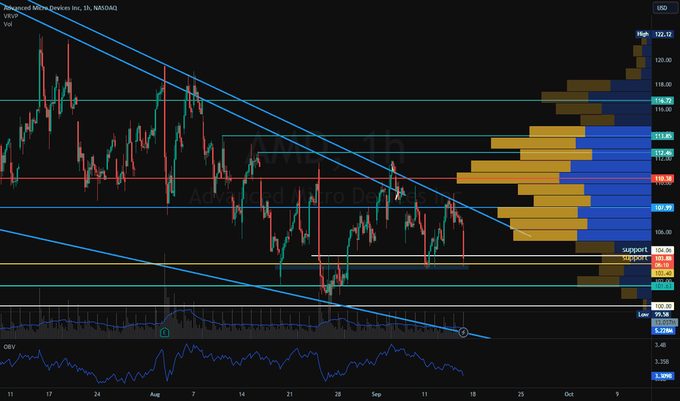The height and width of the screenshot is (401, 680).
Task: Click the 113.85 price level label
Action: [x=663, y=136]
